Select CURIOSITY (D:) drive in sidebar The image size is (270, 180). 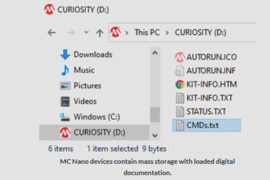[x=100, y=133]
